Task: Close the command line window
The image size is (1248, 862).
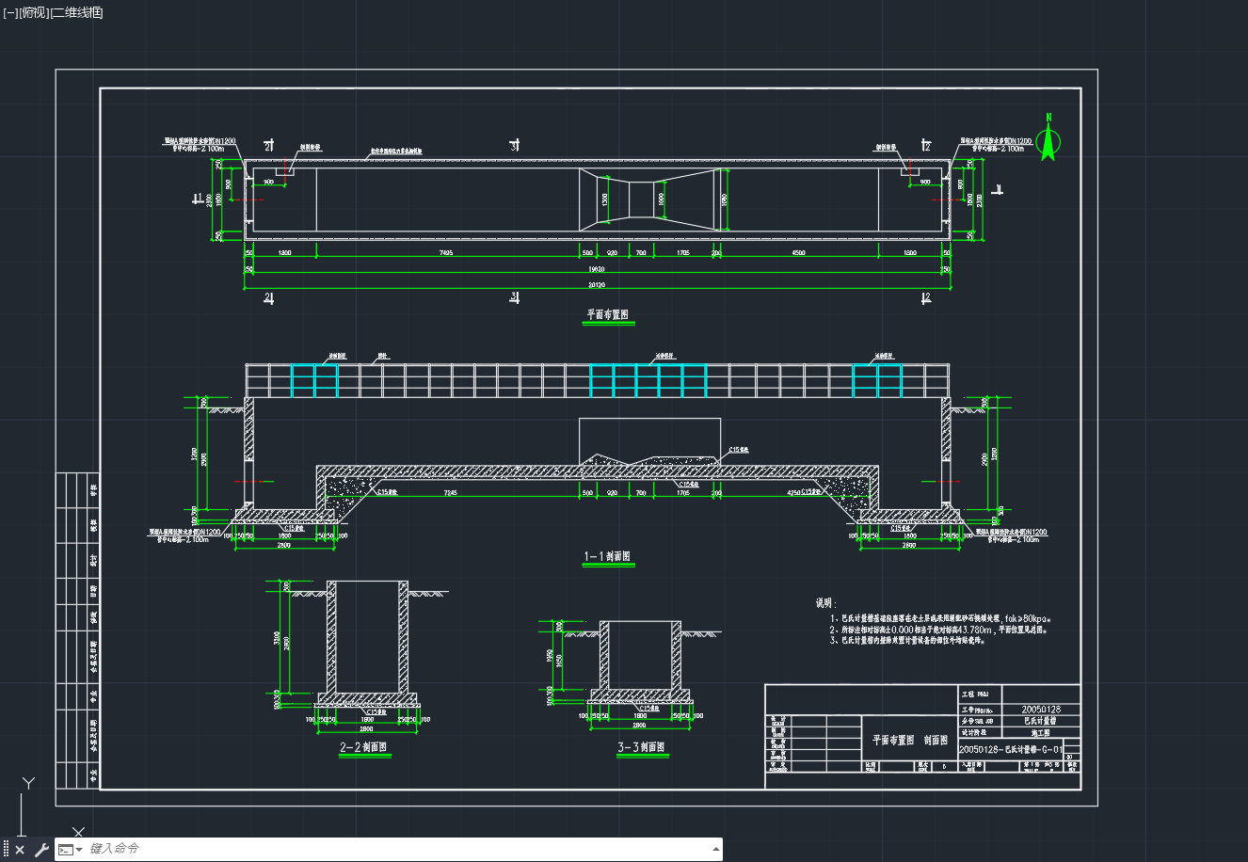Action: (20, 850)
